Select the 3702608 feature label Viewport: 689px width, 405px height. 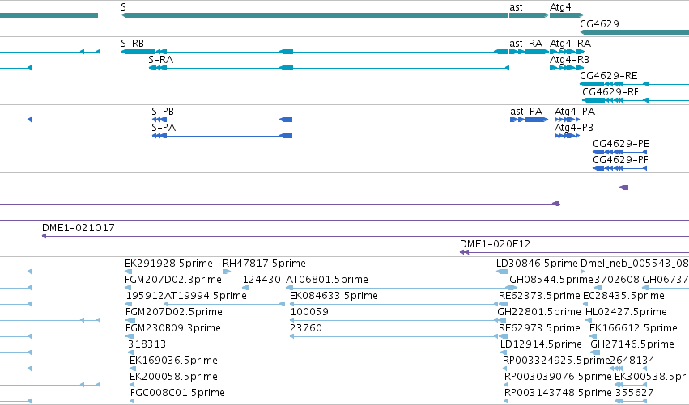pyautogui.click(x=616, y=280)
